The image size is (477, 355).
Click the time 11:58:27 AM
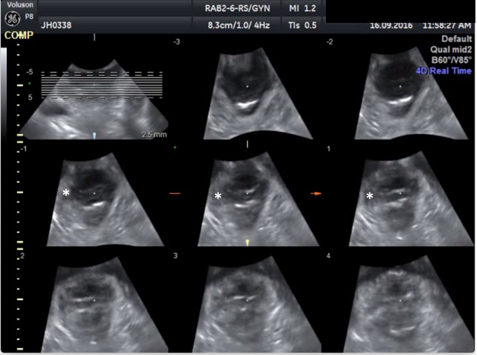pyautogui.click(x=447, y=26)
